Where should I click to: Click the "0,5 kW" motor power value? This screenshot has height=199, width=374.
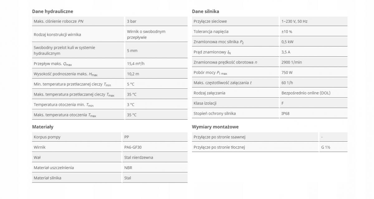pyautogui.click(x=287, y=42)
